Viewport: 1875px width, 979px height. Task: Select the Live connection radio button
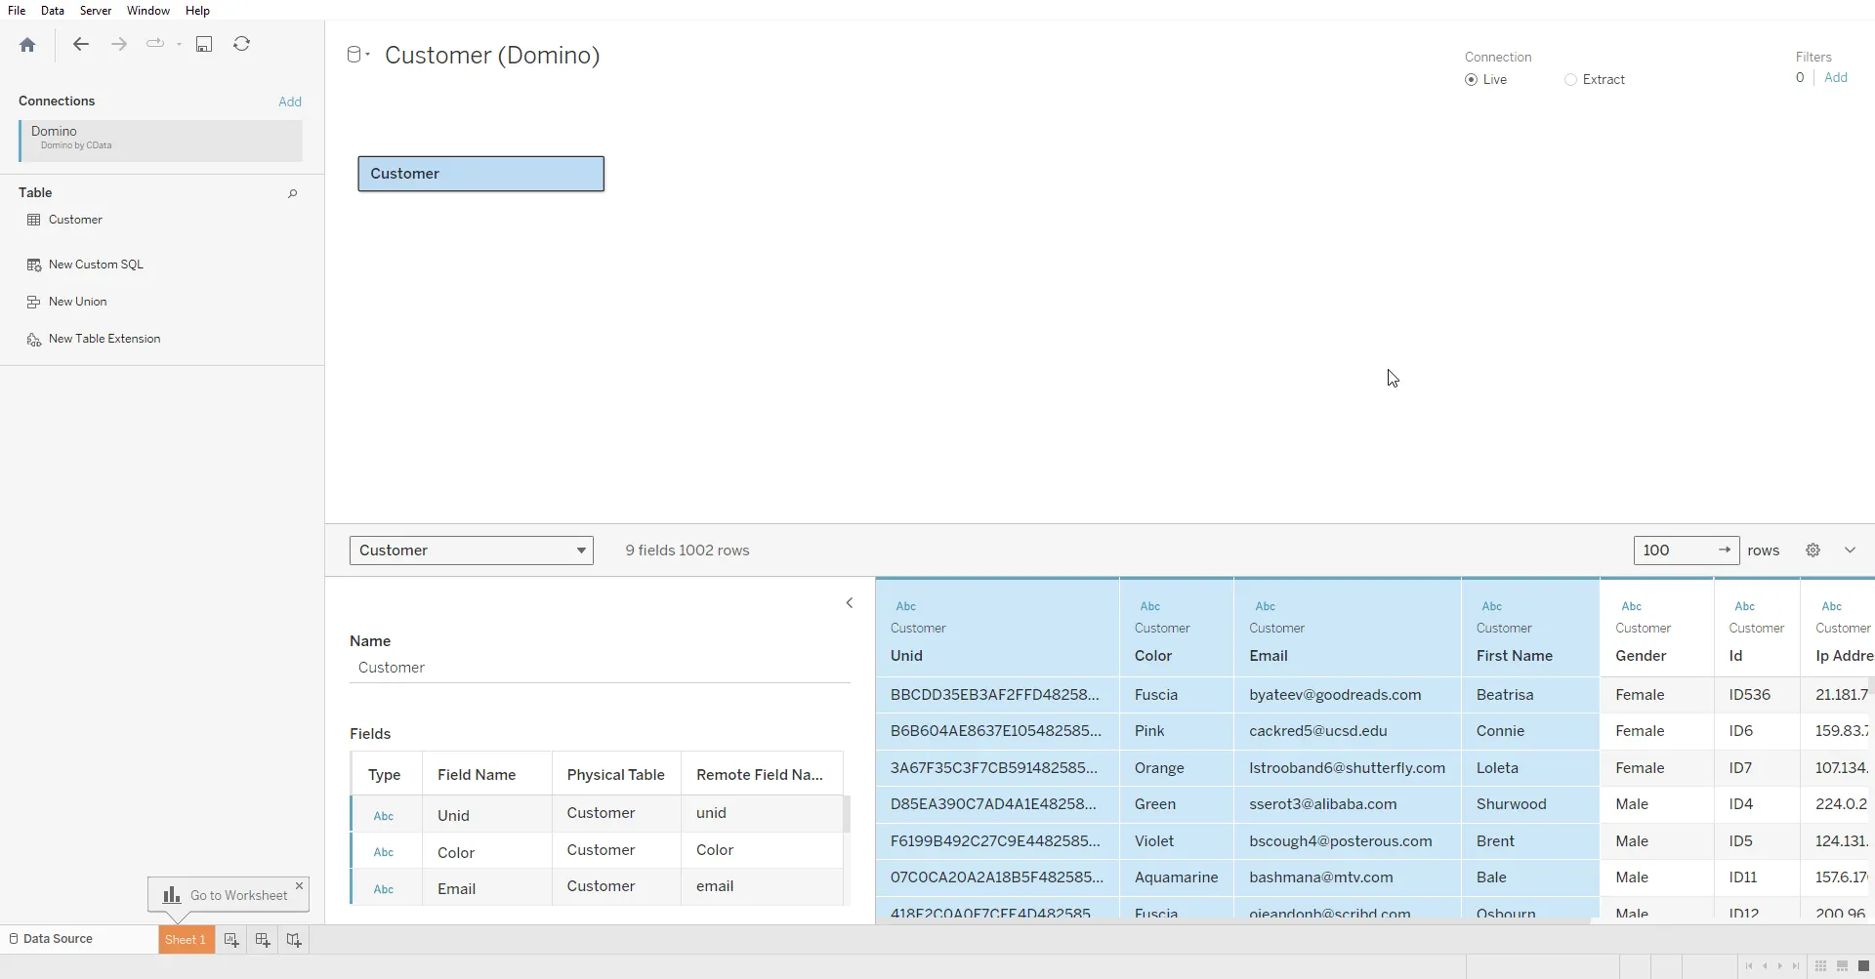(1471, 80)
